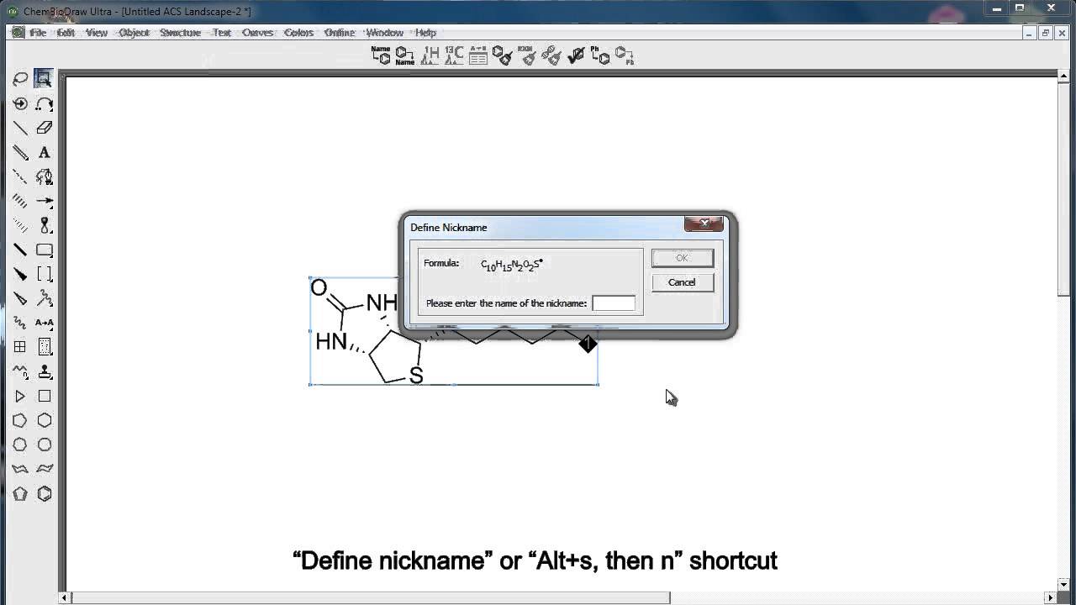Screen dimensions: 1076x605
Task: Click the Check Structure icon
Action: tap(576, 55)
